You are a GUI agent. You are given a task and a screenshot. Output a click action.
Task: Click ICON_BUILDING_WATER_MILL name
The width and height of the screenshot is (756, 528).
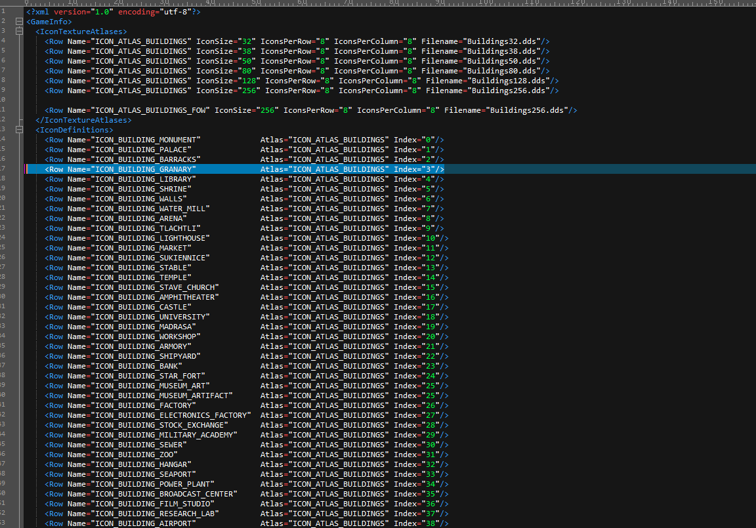[x=150, y=209]
